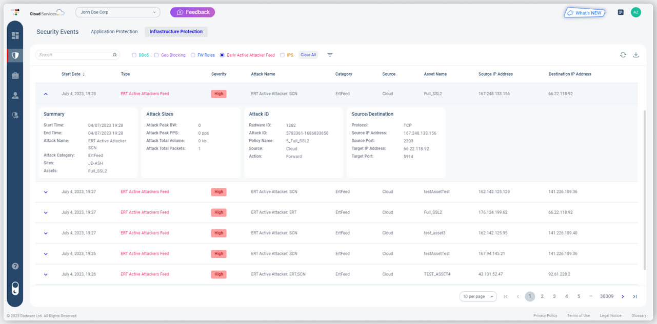The height and width of the screenshot is (324, 657).
Task: Select the Security shield icon in sidebar
Action: 15,56
